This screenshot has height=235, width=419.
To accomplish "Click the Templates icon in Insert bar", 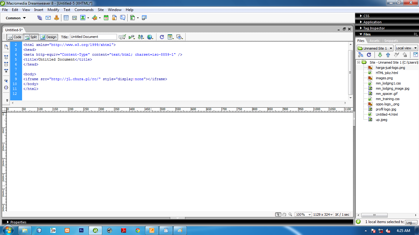I will point(133,18).
